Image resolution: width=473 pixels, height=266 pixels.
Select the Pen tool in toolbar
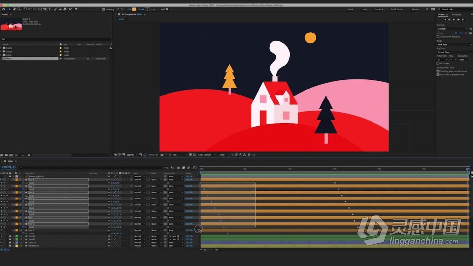pos(45,9)
